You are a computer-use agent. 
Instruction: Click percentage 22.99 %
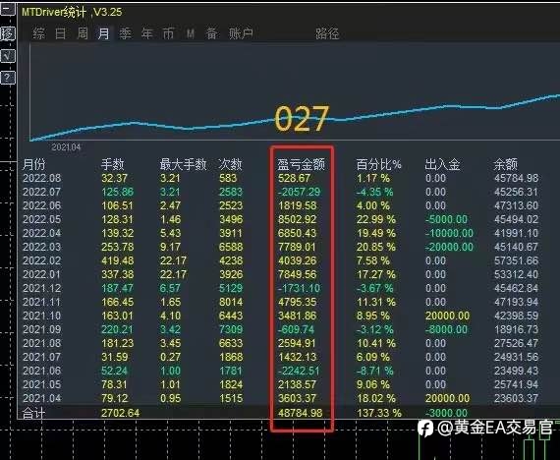coord(375,219)
